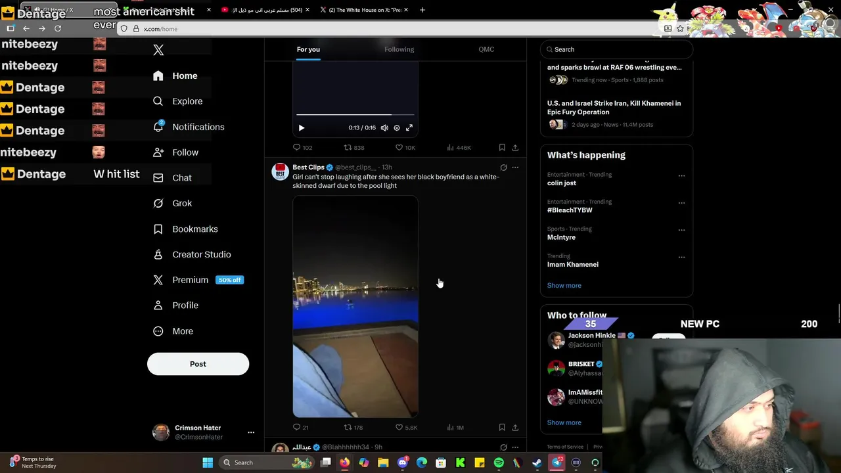Open account menu next to Crimson Hater
Image resolution: width=841 pixels, height=473 pixels.
[x=250, y=432]
